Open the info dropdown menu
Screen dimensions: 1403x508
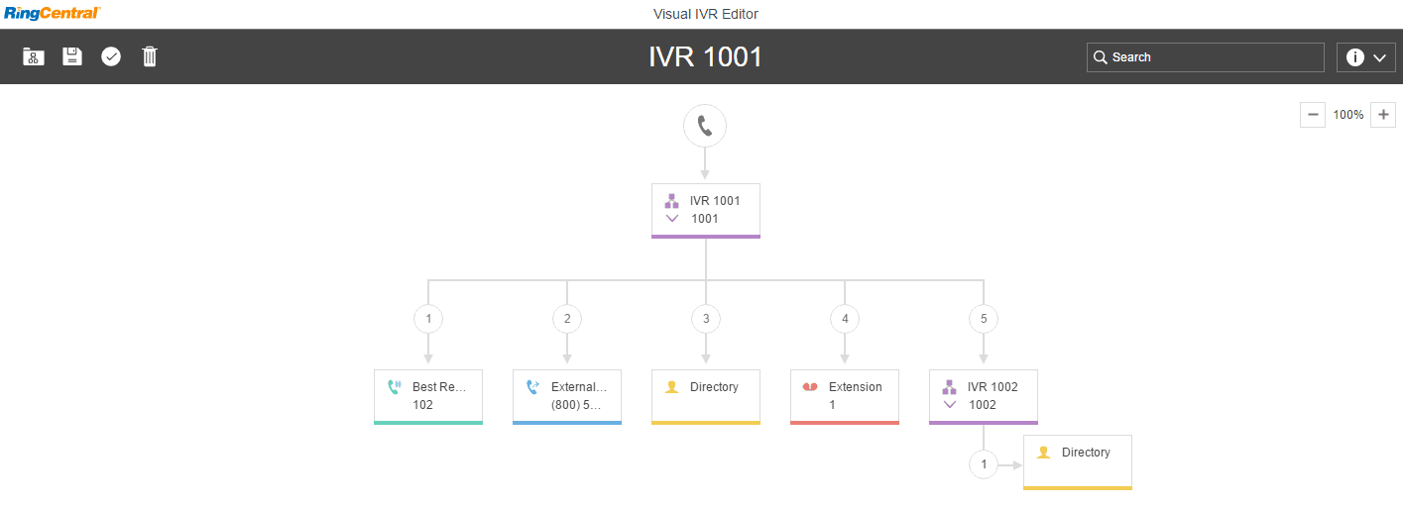(1366, 57)
